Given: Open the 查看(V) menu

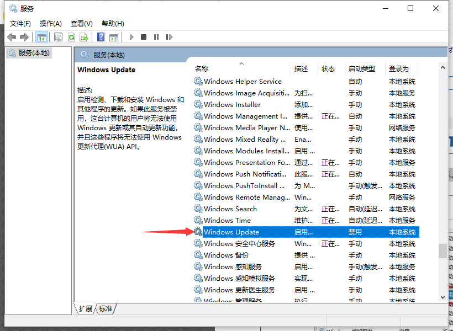Looking at the screenshot, I should click(81, 24).
